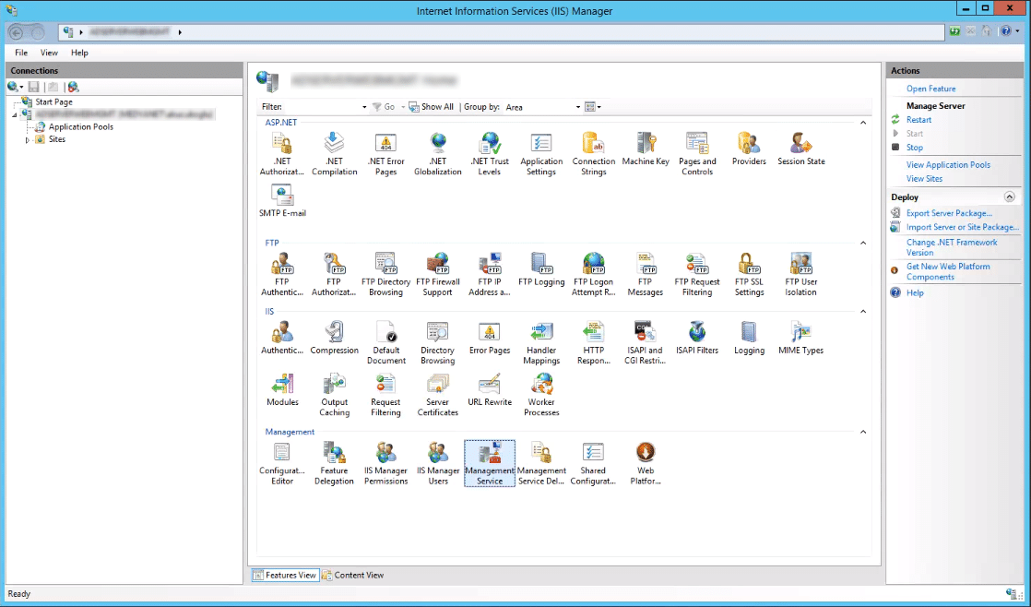1031x607 pixels.
Task: Open .NET Trust Levels feature
Action: pyautogui.click(x=490, y=154)
